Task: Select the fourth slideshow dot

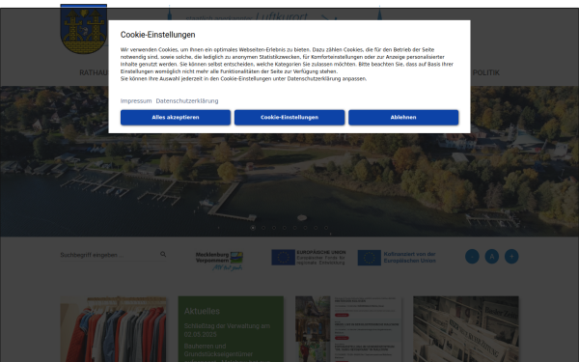Action: point(285,228)
